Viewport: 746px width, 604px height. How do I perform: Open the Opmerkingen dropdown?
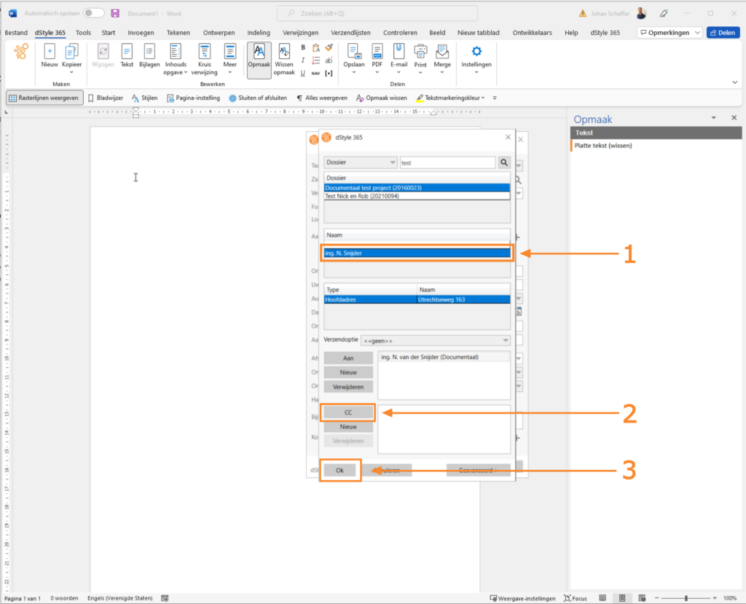click(697, 33)
